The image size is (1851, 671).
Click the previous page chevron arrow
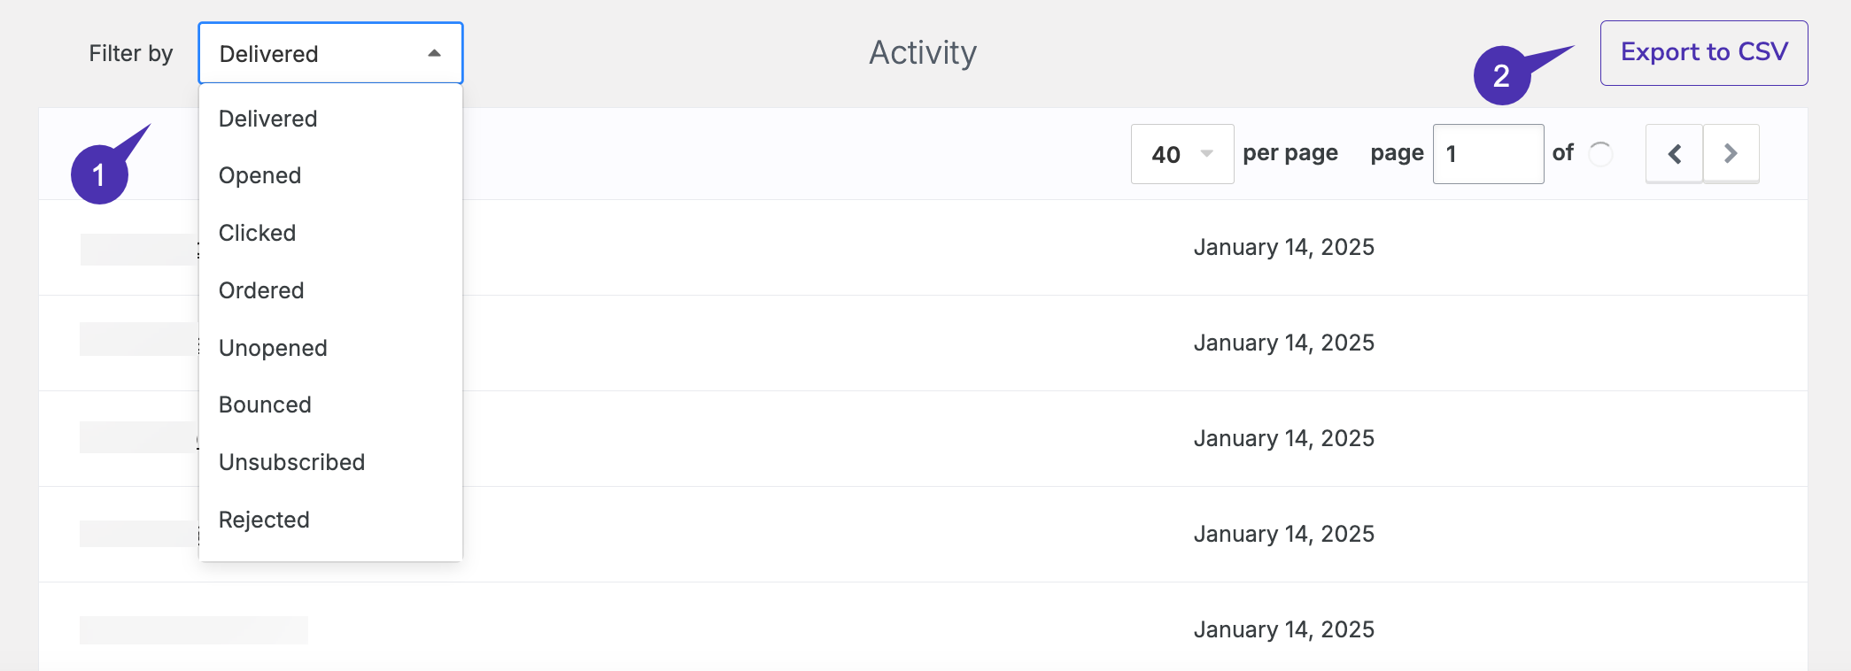click(1674, 154)
